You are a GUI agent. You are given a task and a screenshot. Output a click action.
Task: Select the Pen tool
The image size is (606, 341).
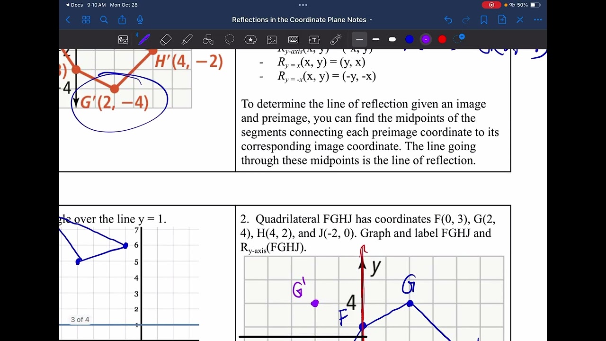(x=144, y=39)
